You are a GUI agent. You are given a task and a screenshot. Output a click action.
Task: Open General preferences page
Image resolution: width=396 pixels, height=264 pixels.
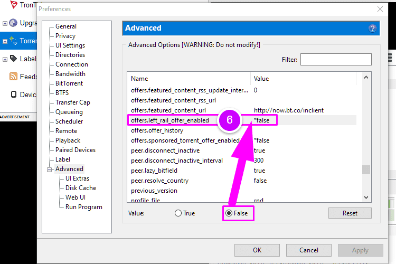point(66,26)
